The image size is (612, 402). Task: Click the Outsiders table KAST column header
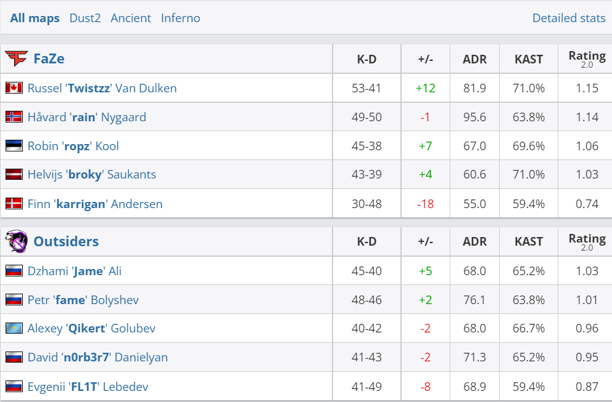(x=529, y=241)
